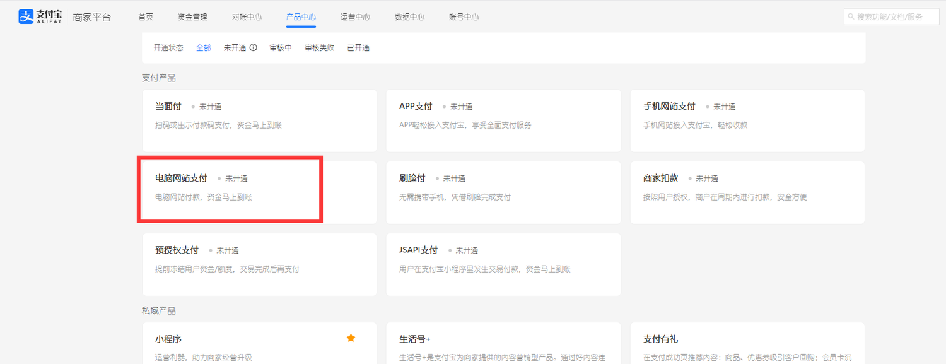Filter products by 已开通 status
This screenshot has width=946, height=364.
point(358,48)
